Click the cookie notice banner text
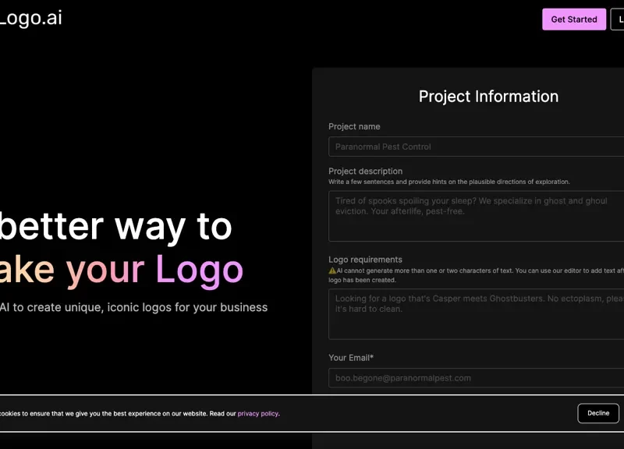This screenshot has width=624, height=449. [x=117, y=414]
